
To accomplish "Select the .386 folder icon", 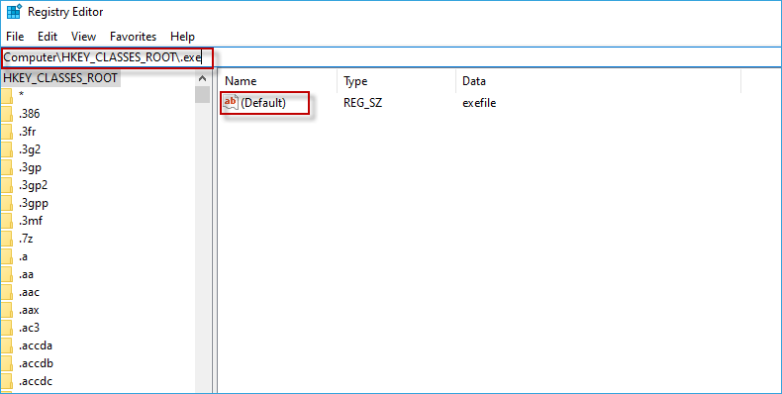I will pos(6,114).
